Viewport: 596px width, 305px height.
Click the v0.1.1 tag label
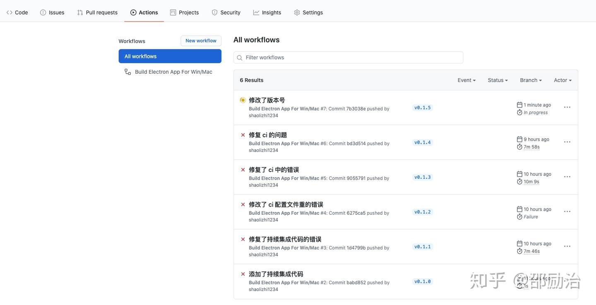(x=423, y=247)
